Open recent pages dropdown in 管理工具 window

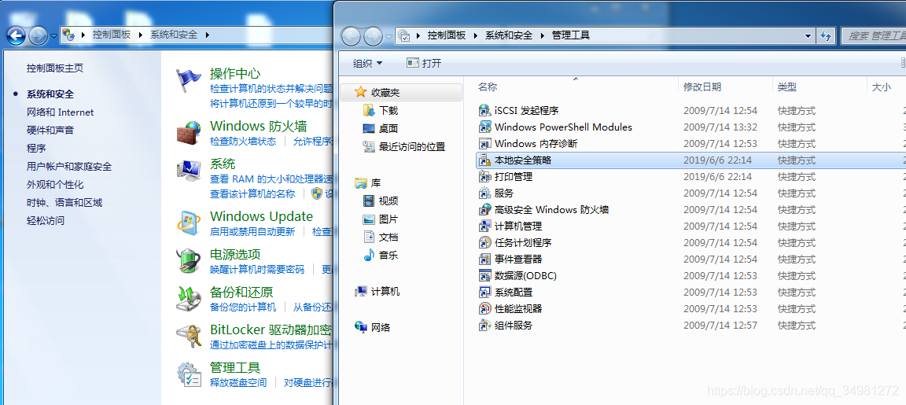389,36
